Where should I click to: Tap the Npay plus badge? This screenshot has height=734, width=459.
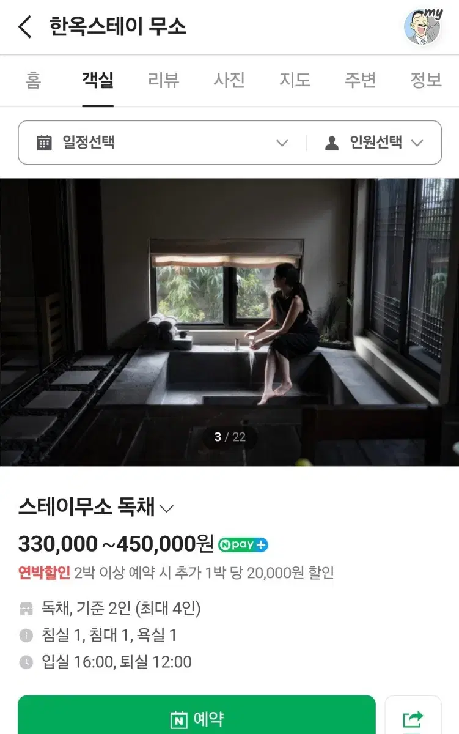pos(243,544)
